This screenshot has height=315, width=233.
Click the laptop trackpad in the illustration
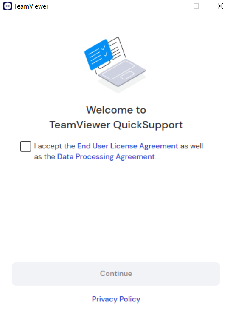(x=127, y=75)
